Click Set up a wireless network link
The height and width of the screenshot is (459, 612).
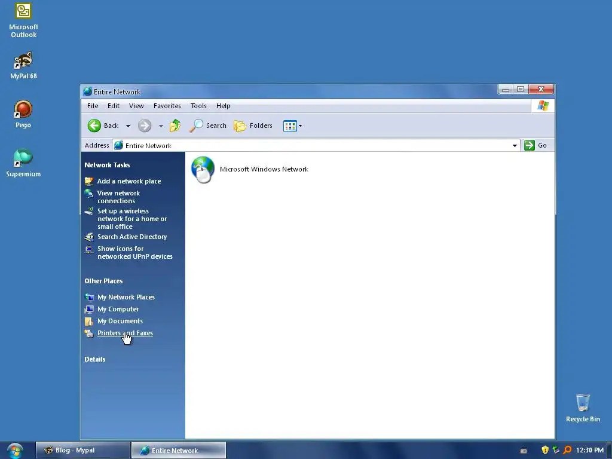(x=132, y=219)
